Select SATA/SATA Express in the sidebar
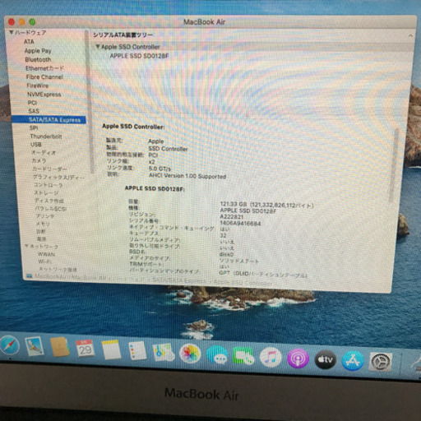The height and width of the screenshot is (421, 421). pyautogui.click(x=49, y=120)
